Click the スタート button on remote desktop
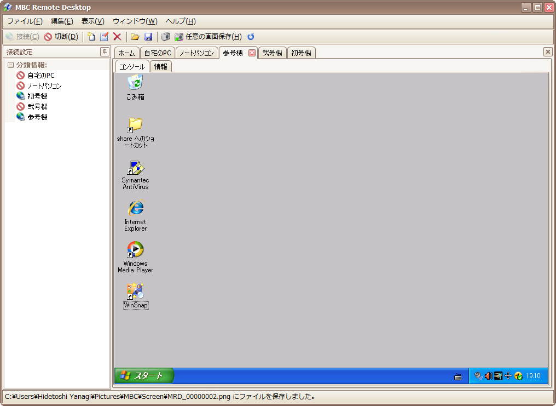This screenshot has width=556, height=406. click(x=143, y=375)
